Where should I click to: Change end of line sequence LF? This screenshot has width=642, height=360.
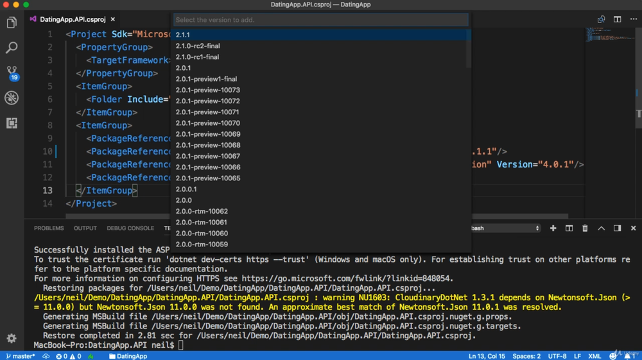(577, 356)
